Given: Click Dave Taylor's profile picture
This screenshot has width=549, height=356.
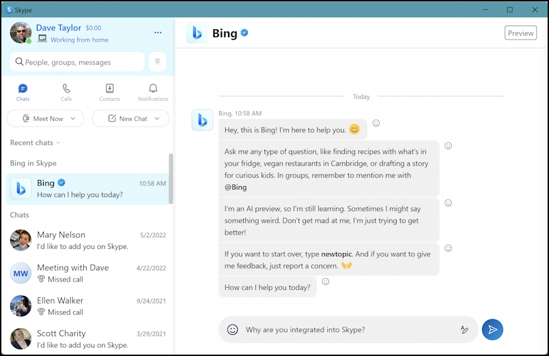Looking at the screenshot, I should pos(20,33).
